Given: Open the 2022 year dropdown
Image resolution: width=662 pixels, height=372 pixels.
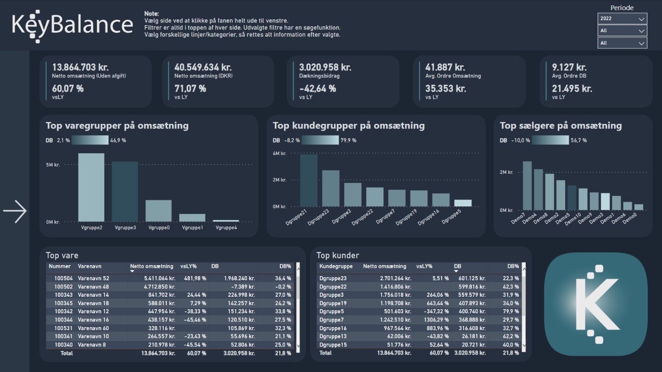Looking at the screenshot, I should coord(622,19).
